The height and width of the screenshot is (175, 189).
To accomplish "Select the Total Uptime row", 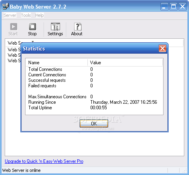I will pos(94,108).
